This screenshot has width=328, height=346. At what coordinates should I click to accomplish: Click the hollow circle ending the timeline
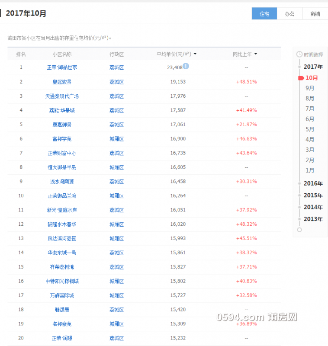pyautogui.click(x=299, y=230)
